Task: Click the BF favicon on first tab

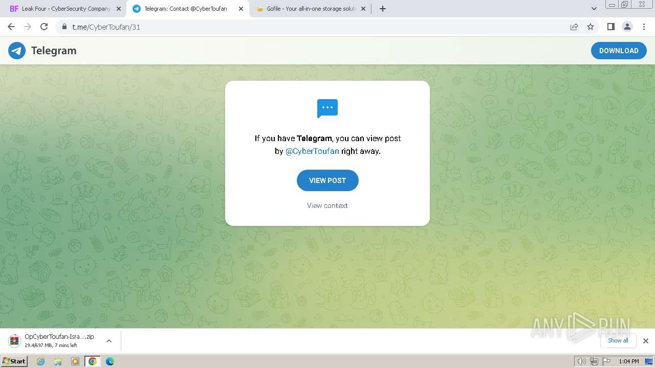Action: click(x=14, y=9)
